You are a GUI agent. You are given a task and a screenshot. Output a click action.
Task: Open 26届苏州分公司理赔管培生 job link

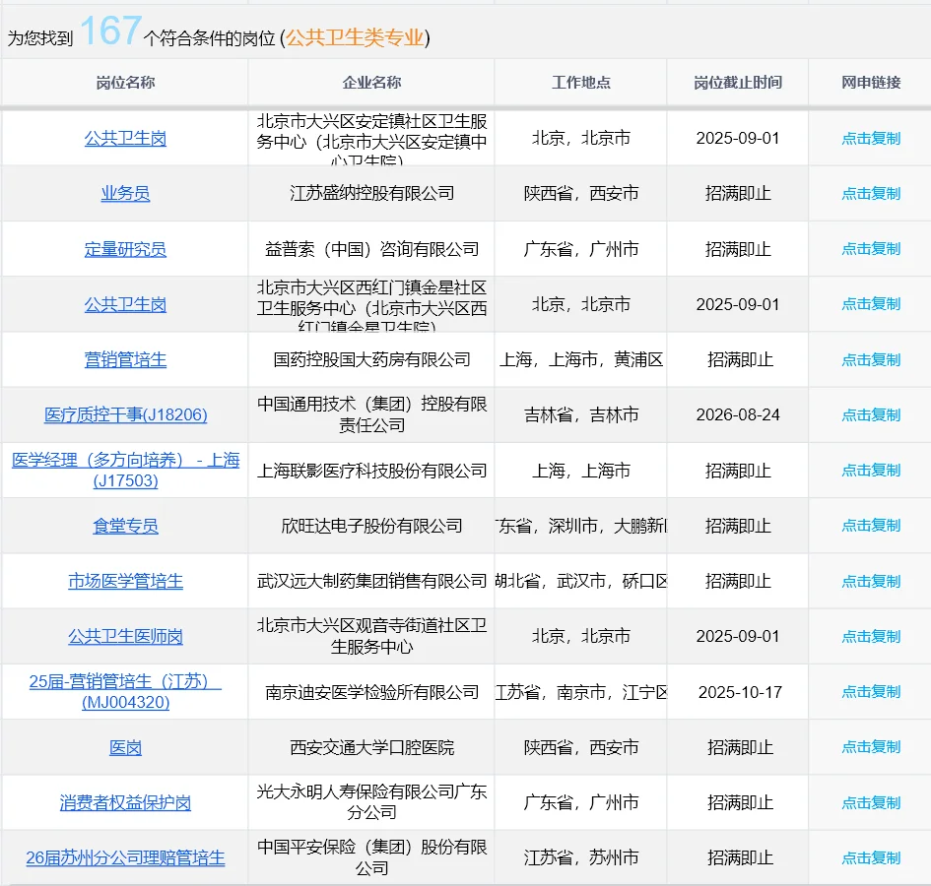click(125, 857)
